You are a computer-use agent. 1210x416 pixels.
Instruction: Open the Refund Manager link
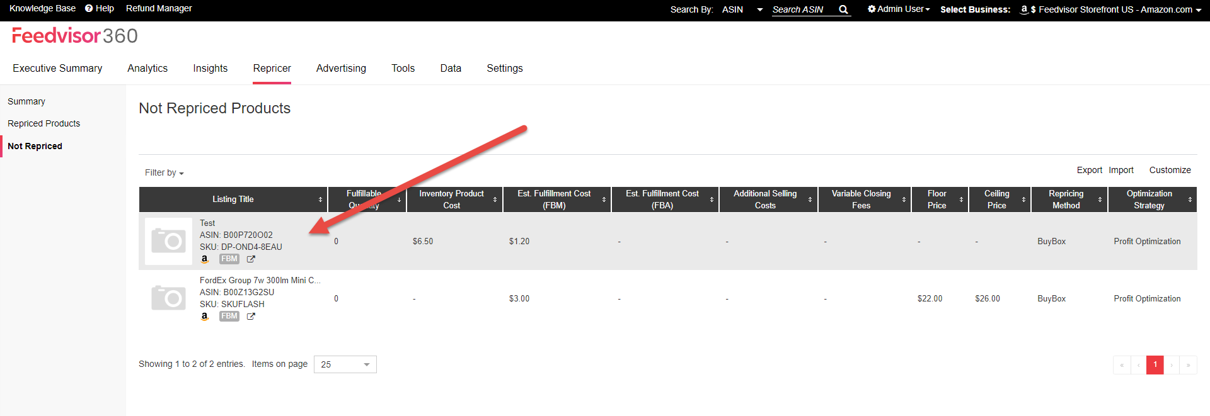point(159,8)
